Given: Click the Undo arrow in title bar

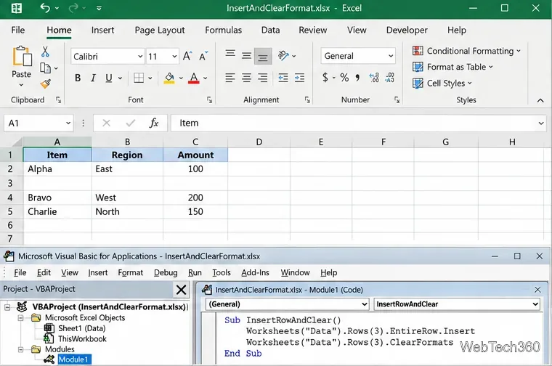Looking at the screenshot, I should (45, 8).
